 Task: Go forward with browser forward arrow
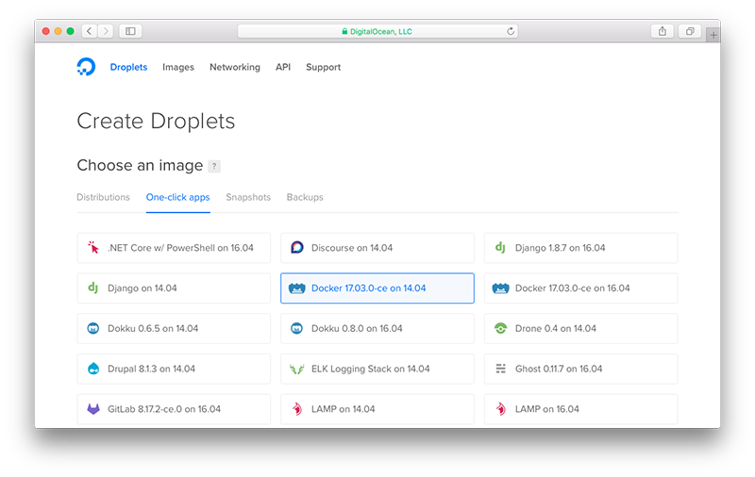[x=106, y=31]
